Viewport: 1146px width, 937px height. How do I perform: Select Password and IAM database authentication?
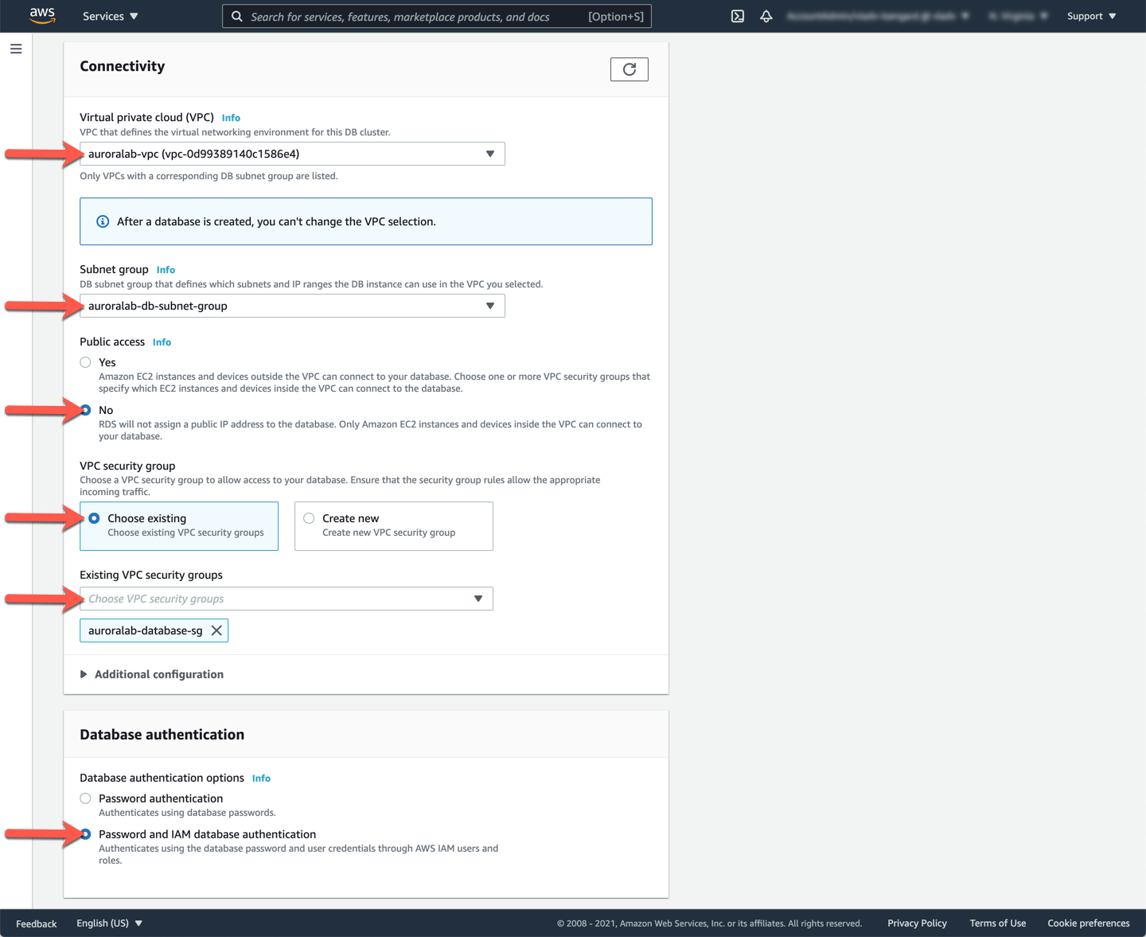click(x=86, y=834)
